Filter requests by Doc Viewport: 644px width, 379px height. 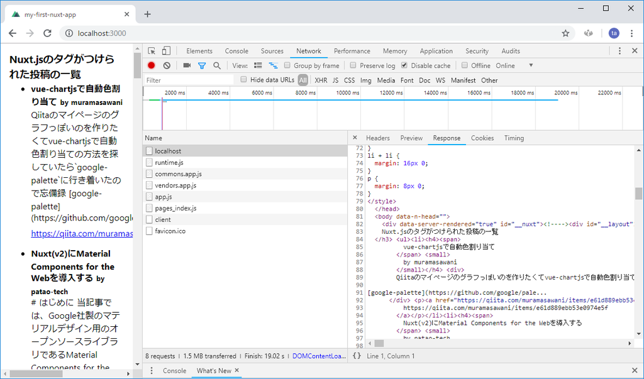tap(425, 80)
